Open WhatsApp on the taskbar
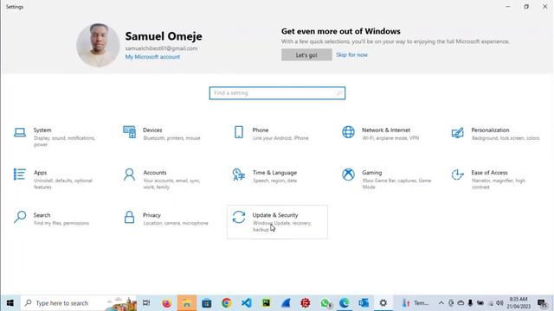The image size is (554, 311). click(x=325, y=303)
